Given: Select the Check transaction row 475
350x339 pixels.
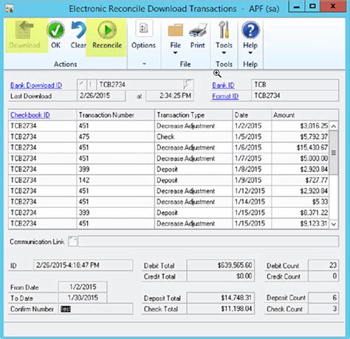Looking at the screenshot, I should tap(169, 136).
